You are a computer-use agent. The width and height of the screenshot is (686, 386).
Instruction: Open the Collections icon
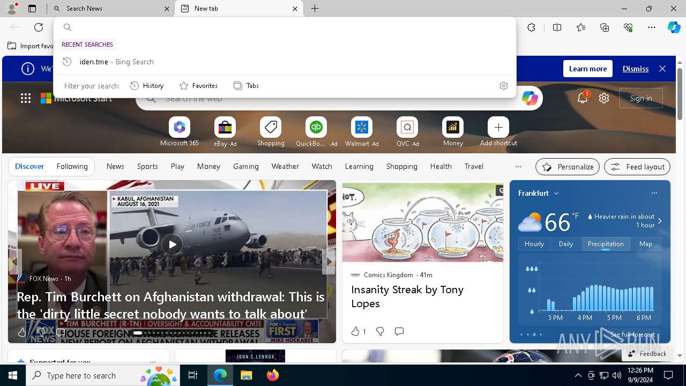click(605, 27)
